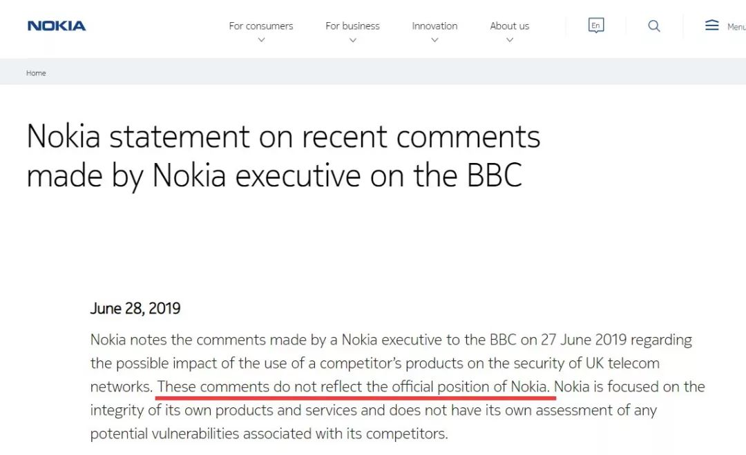Expand chevron under About us
The width and height of the screenshot is (746, 455).
coord(510,40)
